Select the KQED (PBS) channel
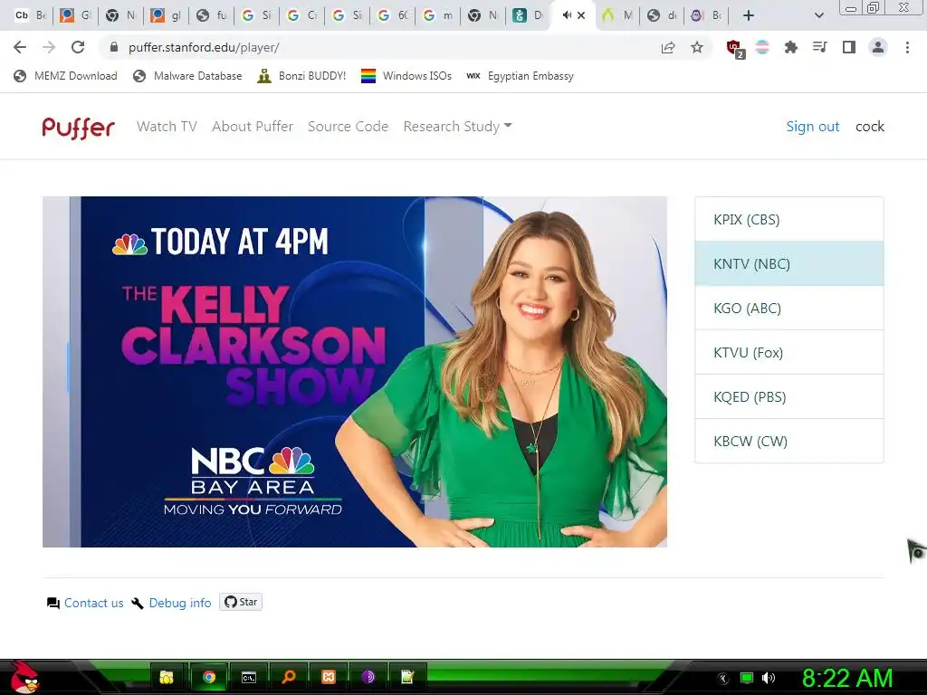927x695 pixels. tap(789, 396)
